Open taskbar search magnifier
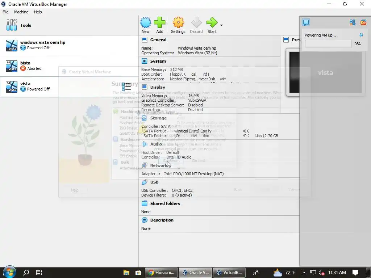Screen dimensions: 371x278 tap(26, 273)
